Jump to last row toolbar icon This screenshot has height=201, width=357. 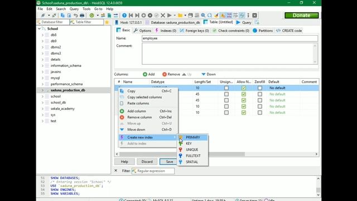coord(137,15)
